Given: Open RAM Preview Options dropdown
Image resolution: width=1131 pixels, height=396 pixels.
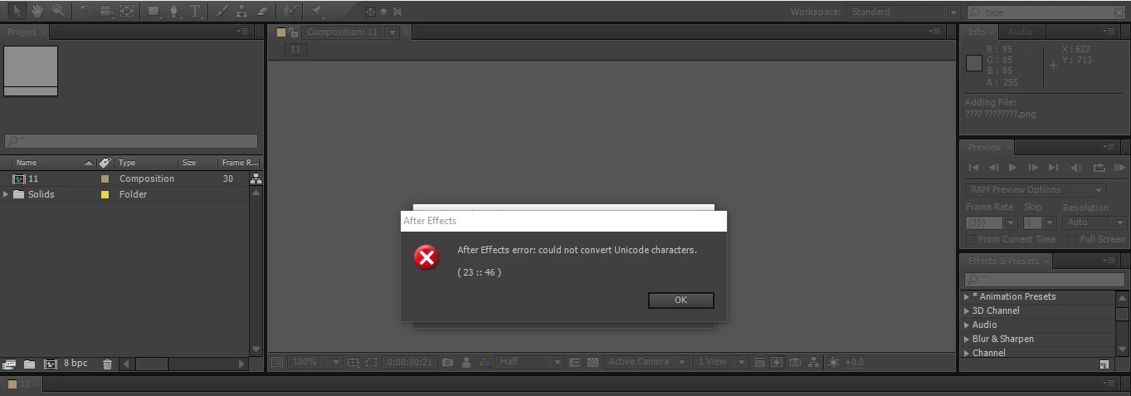Looking at the screenshot, I should click(1036, 189).
